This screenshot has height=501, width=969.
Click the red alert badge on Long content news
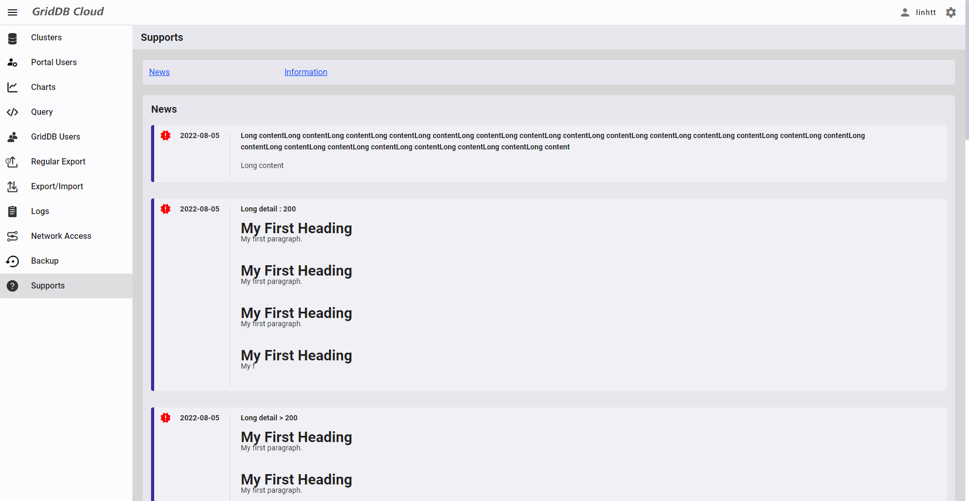(x=166, y=135)
